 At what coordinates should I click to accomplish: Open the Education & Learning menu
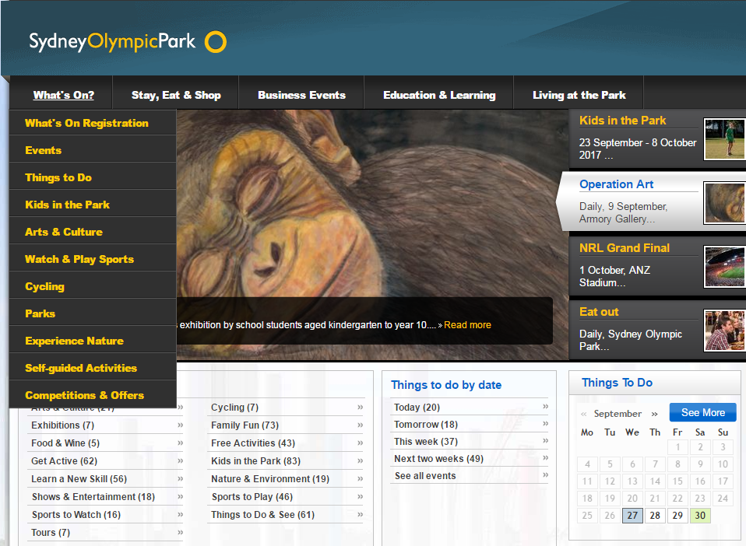point(439,95)
